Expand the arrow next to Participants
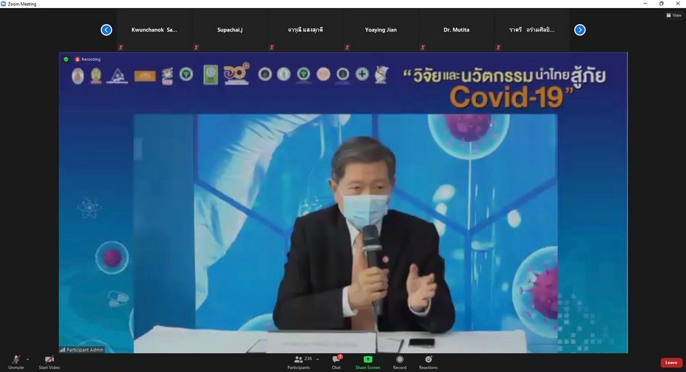 coord(318,359)
